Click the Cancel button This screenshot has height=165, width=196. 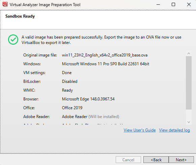(x=128, y=160)
